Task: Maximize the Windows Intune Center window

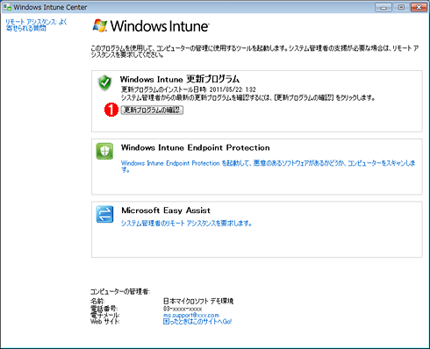Action: click(401, 7)
